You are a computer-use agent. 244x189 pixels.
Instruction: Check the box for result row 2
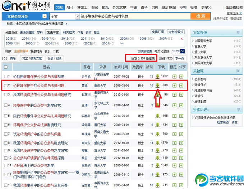[5, 86]
